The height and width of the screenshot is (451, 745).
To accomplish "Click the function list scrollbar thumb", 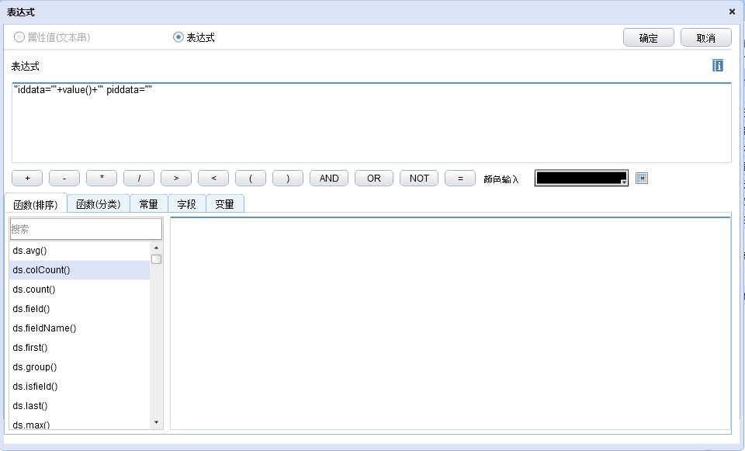I will pyautogui.click(x=156, y=259).
